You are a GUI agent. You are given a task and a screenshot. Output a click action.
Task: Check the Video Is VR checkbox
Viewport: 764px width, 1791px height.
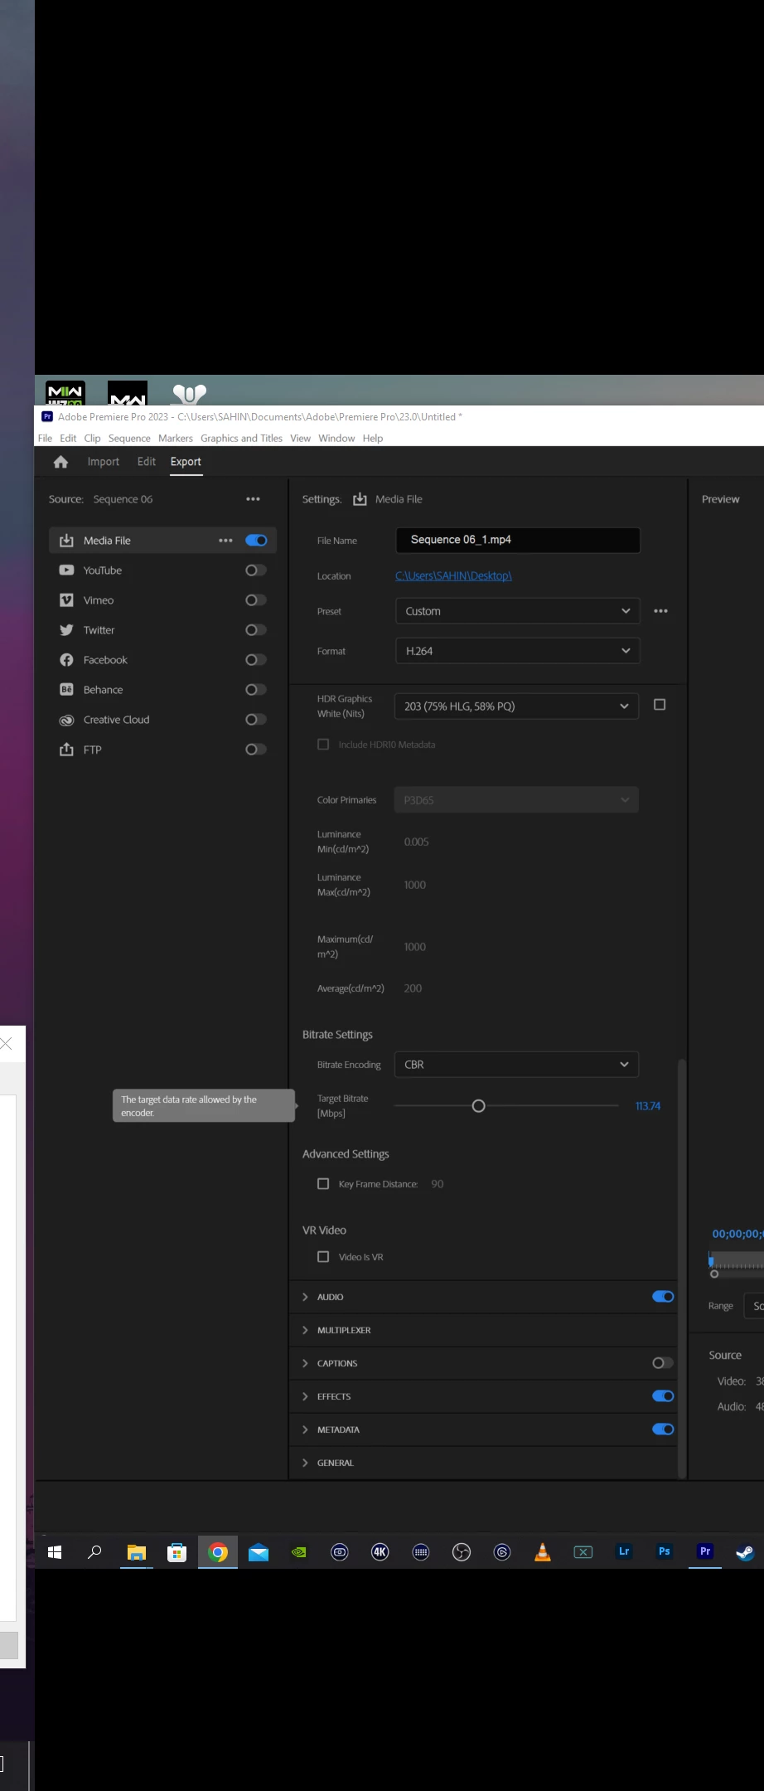pyautogui.click(x=323, y=1257)
